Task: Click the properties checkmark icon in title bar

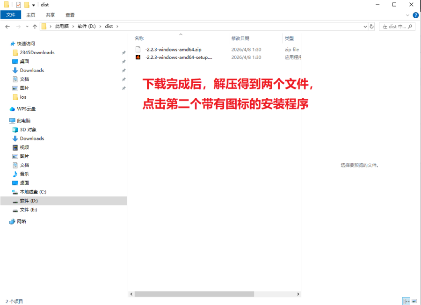Action: pos(19,5)
